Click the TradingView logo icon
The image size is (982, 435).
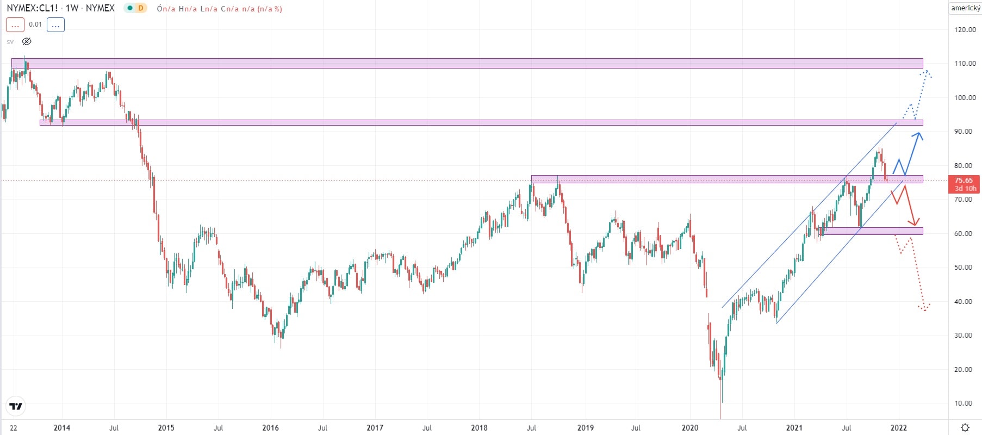pos(16,406)
